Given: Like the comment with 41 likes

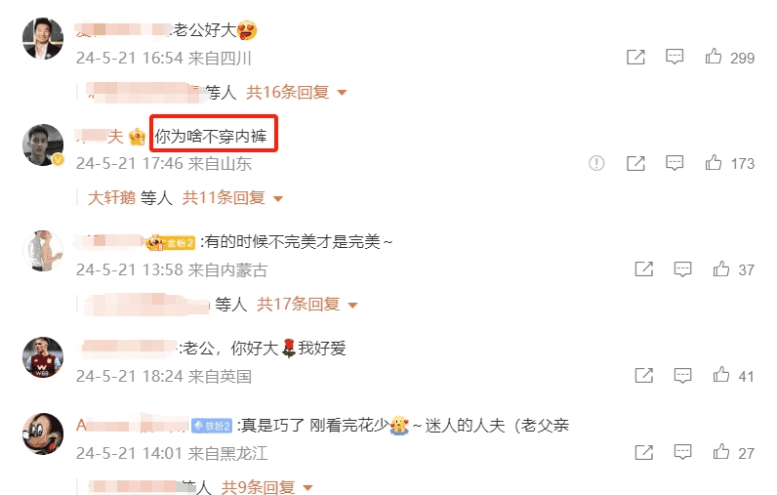Looking at the screenshot, I should click(721, 374).
